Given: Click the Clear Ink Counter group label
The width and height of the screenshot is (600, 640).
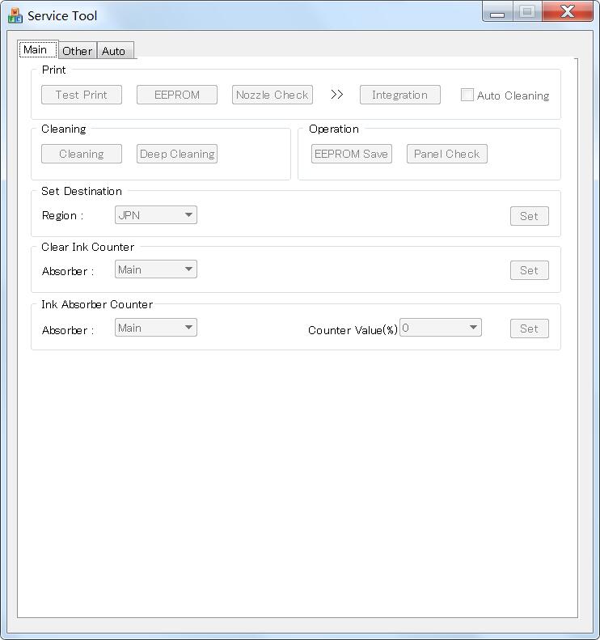Looking at the screenshot, I should pyautogui.click(x=87, y=247).
